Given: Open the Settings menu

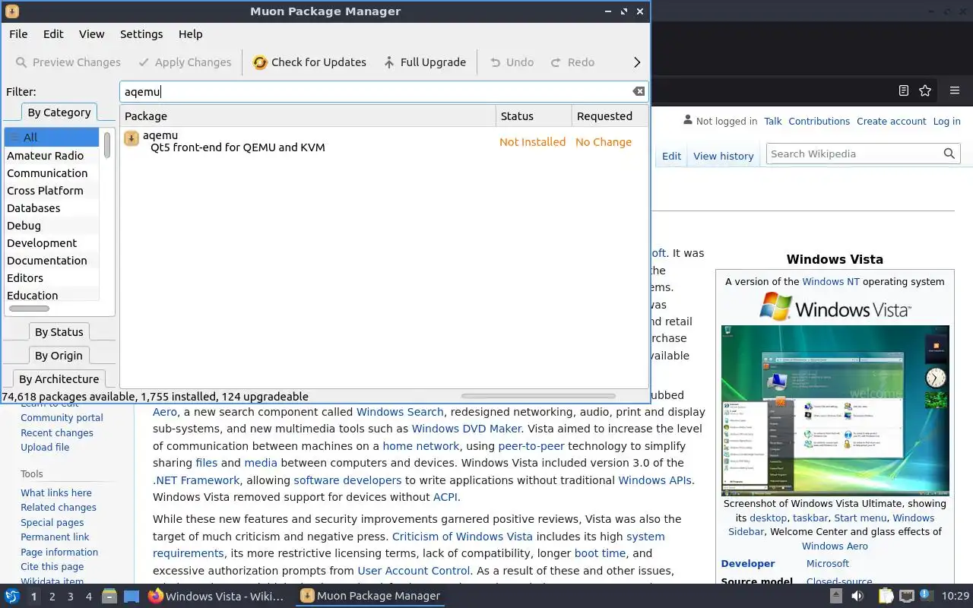Looking at the screenshot, I should (141, 34).
